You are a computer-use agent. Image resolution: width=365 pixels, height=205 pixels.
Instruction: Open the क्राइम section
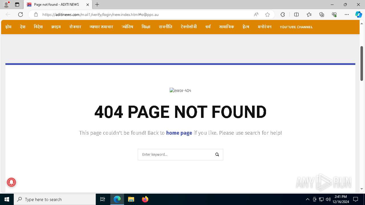pos(56,27)
